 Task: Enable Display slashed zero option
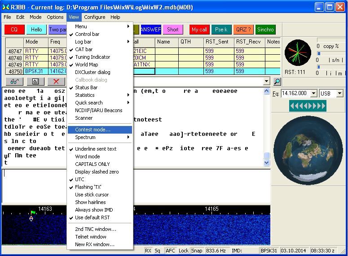97,172
